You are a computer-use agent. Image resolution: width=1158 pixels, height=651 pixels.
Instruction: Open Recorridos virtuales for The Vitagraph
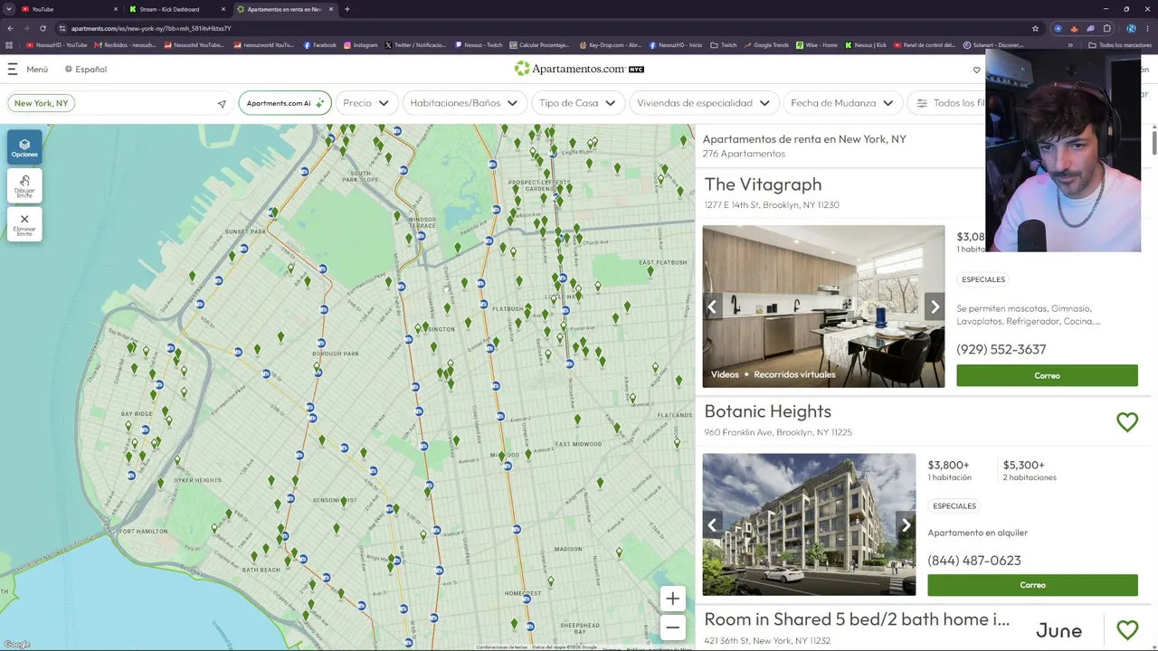pyautogui.click(x=794, y=374)
